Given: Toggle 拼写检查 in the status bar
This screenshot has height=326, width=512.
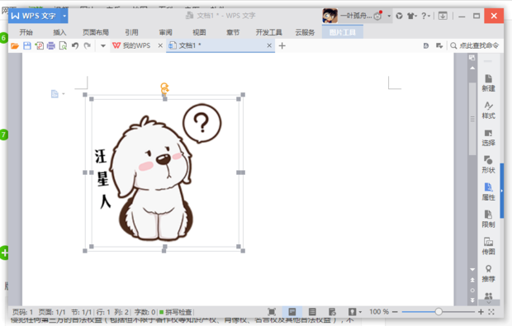Looking at the screenshot, I should coord(176,312).
